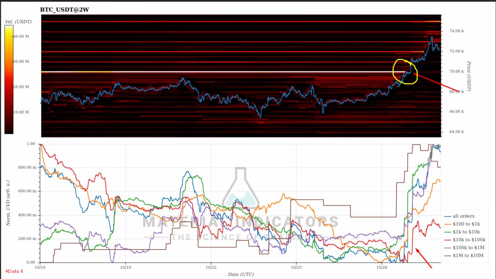Click the 70.00 k price axis label
The width and height of the screenshot is (496, 279).
456,71
